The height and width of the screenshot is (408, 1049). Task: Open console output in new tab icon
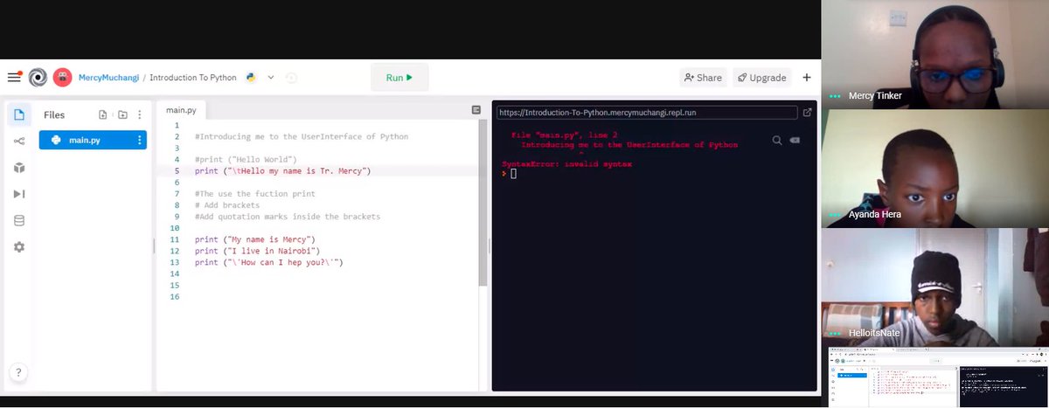[807, 113]
